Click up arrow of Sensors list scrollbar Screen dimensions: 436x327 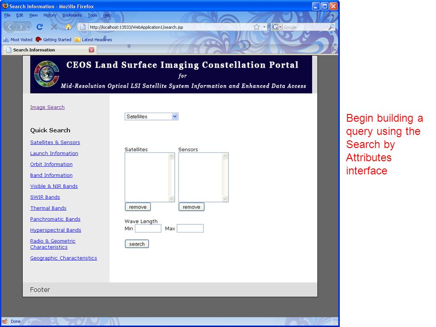tap(225, 156)
